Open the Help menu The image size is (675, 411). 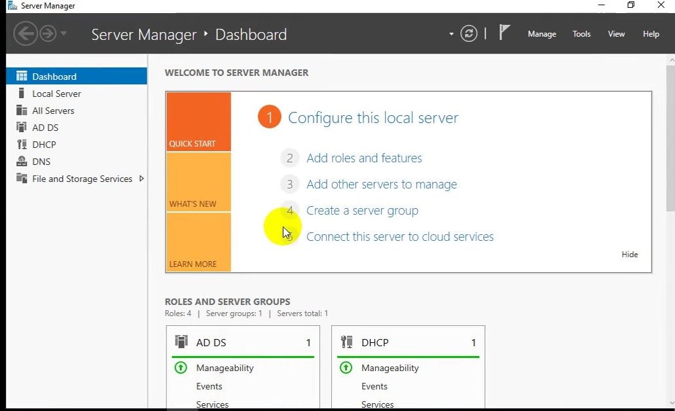coord(651,33)
